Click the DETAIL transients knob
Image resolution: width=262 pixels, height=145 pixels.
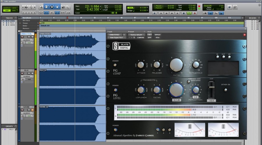coord(157,90)
